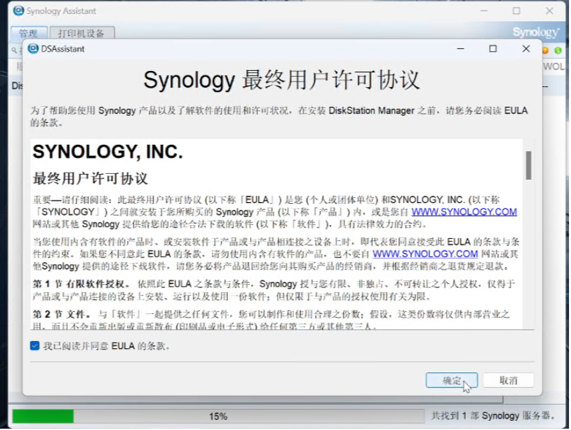Open second WWW.SYNOLOGY.COM link in EULA text
Viewport: 571px width, 430px height.
[426, 254]
